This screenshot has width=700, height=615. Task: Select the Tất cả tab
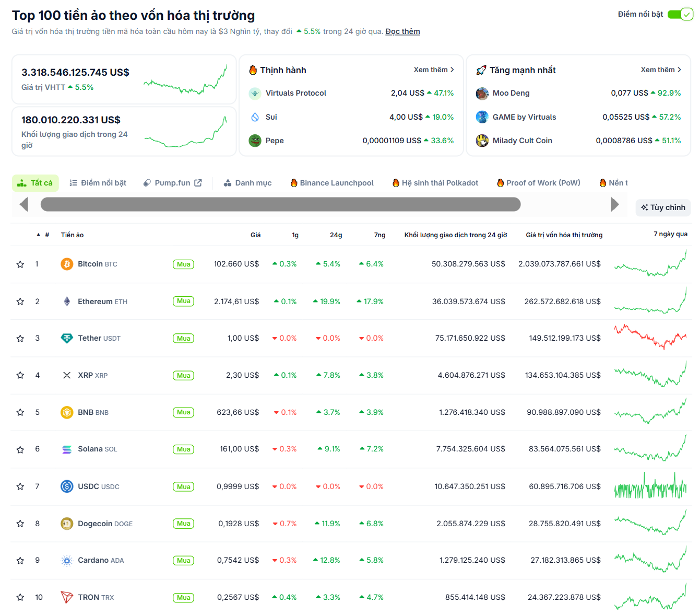click(35, 183)
